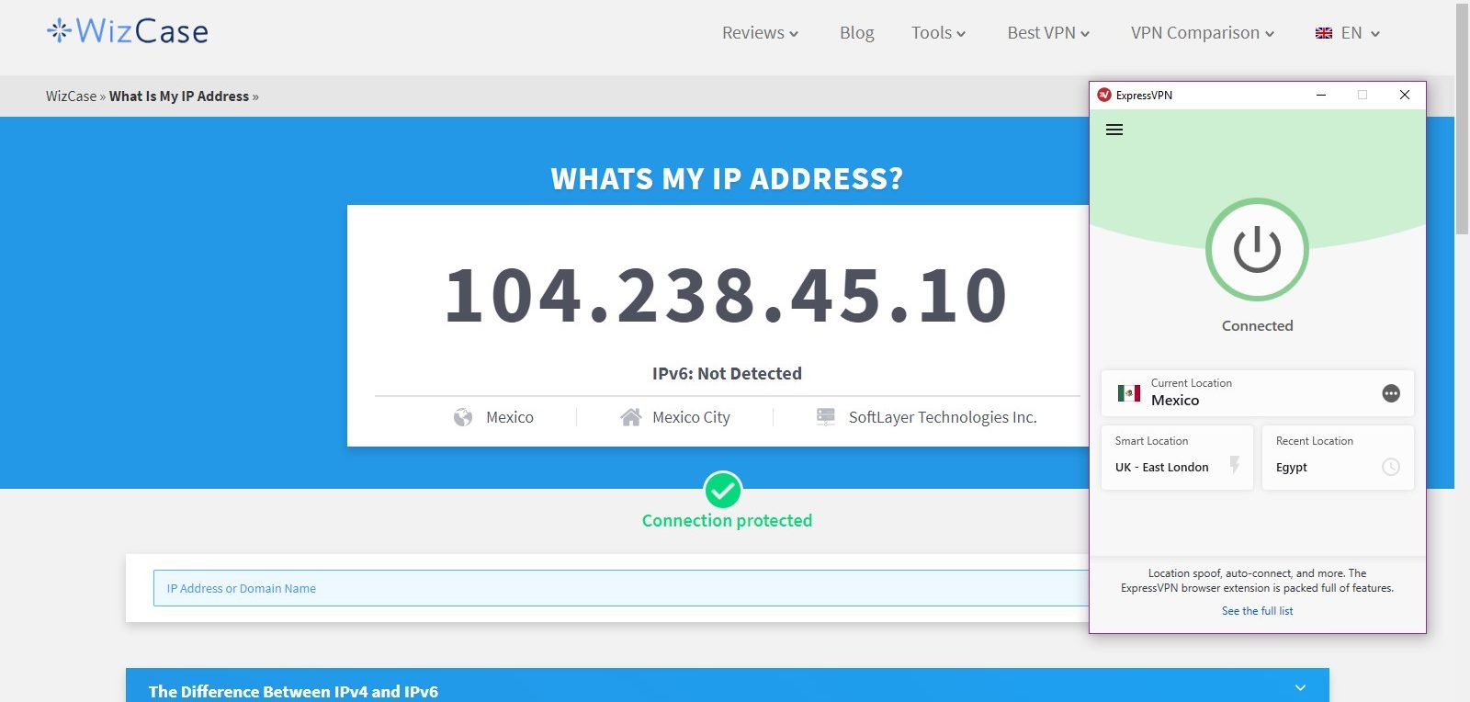The width and height of the screenshot is (1470, 702).
Task: Click the Recent Location clock icon
Action: tap(1391, 467)
